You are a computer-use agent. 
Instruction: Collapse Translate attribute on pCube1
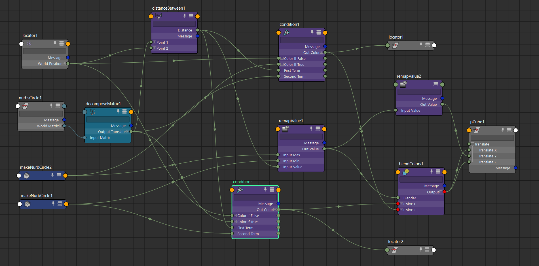(473, 144)
